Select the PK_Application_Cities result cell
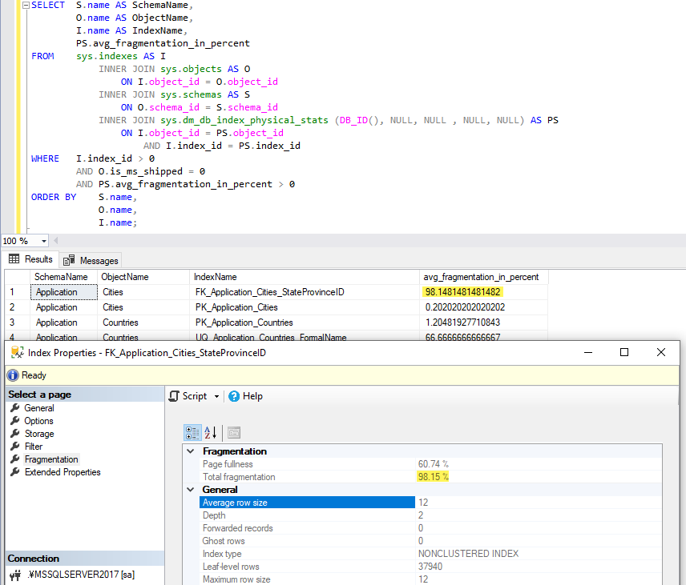 pyautogui.click(x=236, y=307)
